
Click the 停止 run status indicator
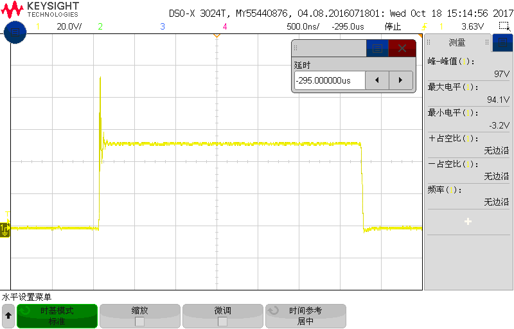coord(393,26)
